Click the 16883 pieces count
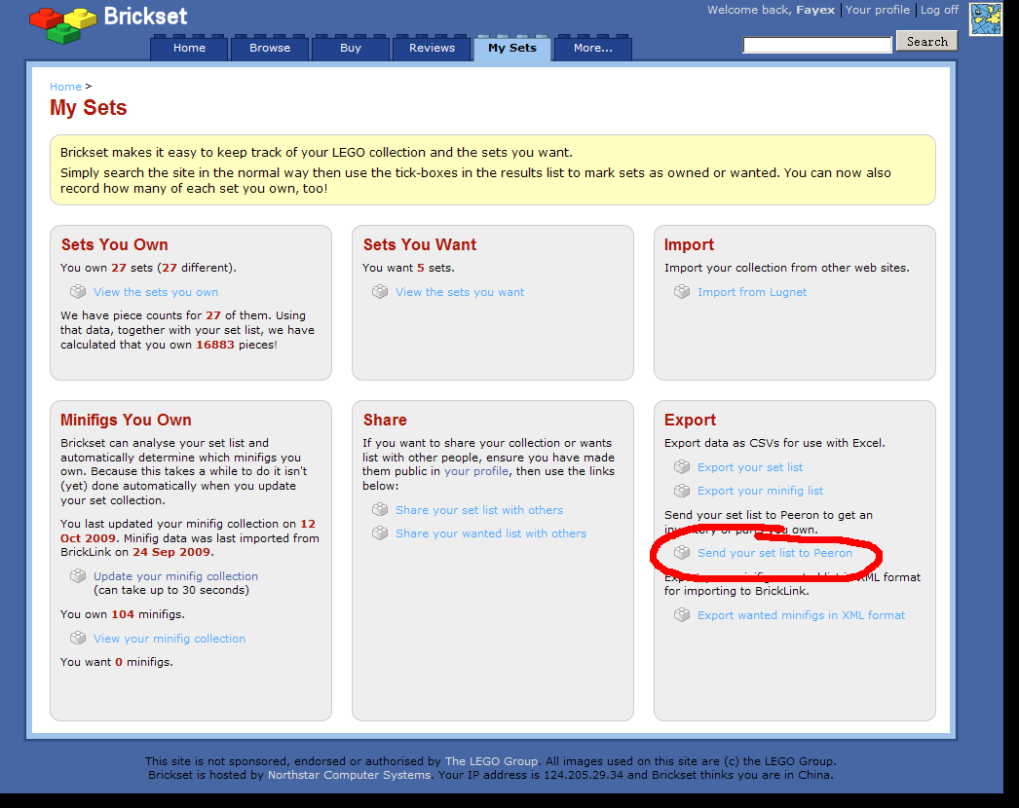 pyautogui.click(x=215, y=345)
